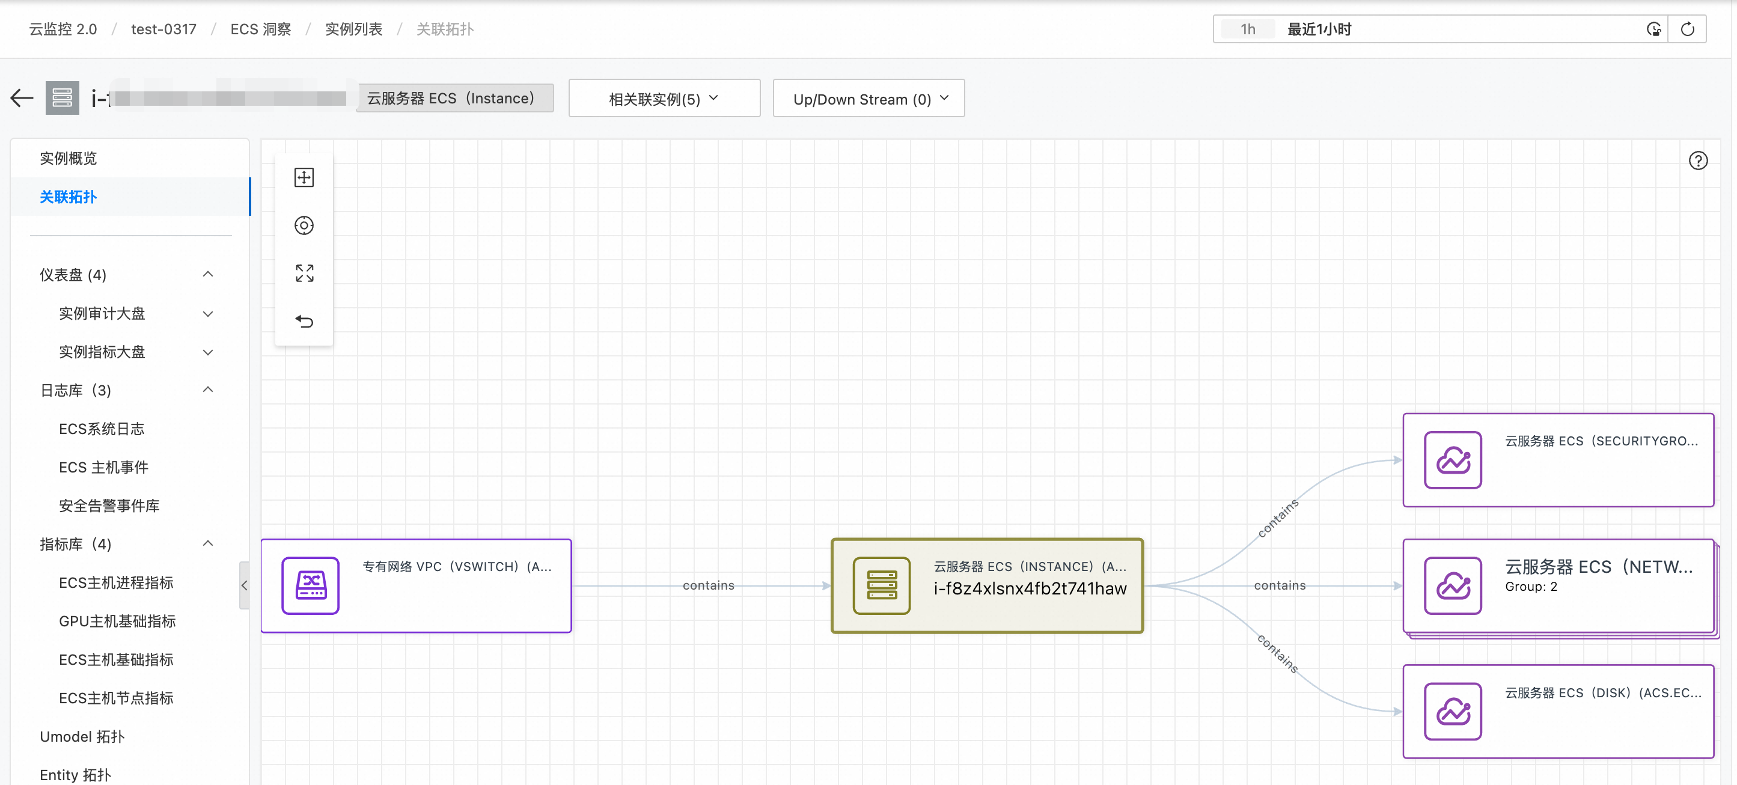
Task: Open GPU主机基础指标 item
Action: pyautogui.click(x=117, y=621)
